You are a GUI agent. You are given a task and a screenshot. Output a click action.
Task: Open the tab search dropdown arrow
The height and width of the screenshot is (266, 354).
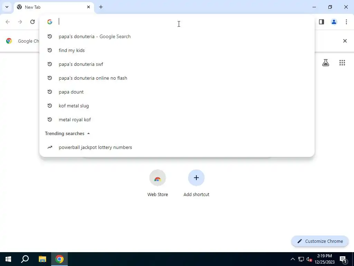point(7,7)
